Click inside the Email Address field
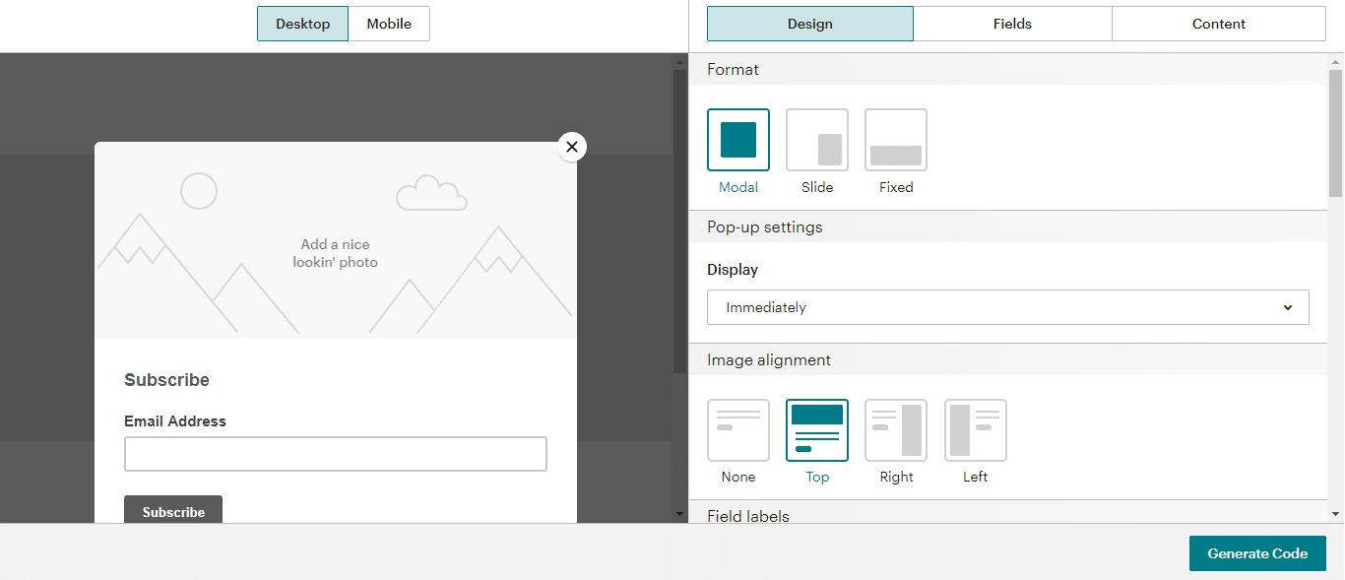This screenshot has height=580, width=1345. click(x=335, y=453)
